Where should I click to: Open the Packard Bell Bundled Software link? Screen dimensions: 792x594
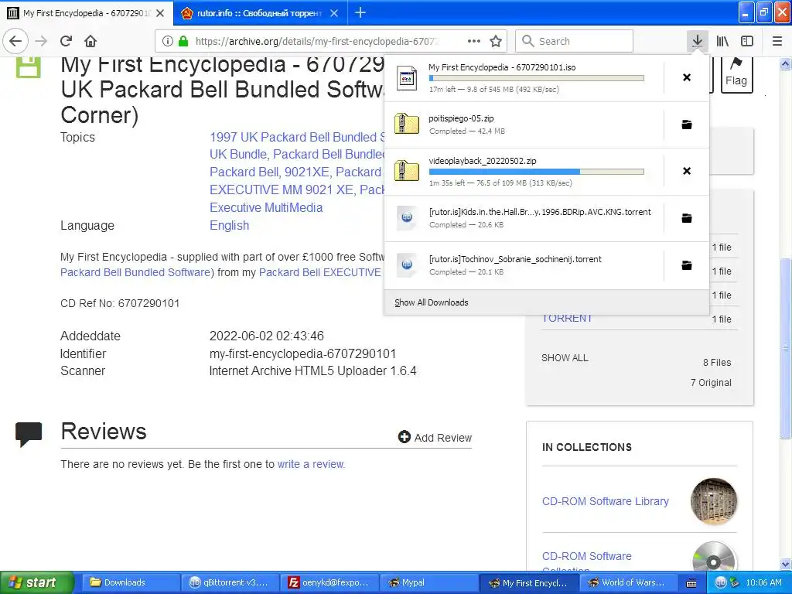135,272
